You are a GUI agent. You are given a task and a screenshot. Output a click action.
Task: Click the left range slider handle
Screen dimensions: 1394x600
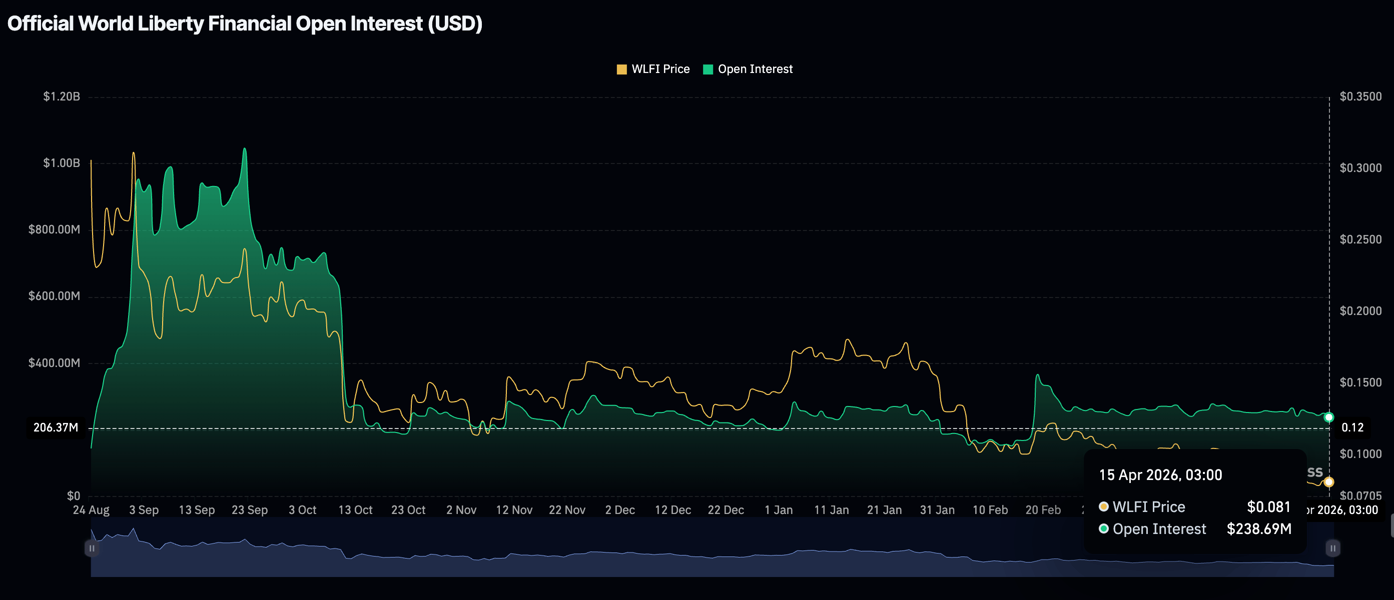pos(92,548)
